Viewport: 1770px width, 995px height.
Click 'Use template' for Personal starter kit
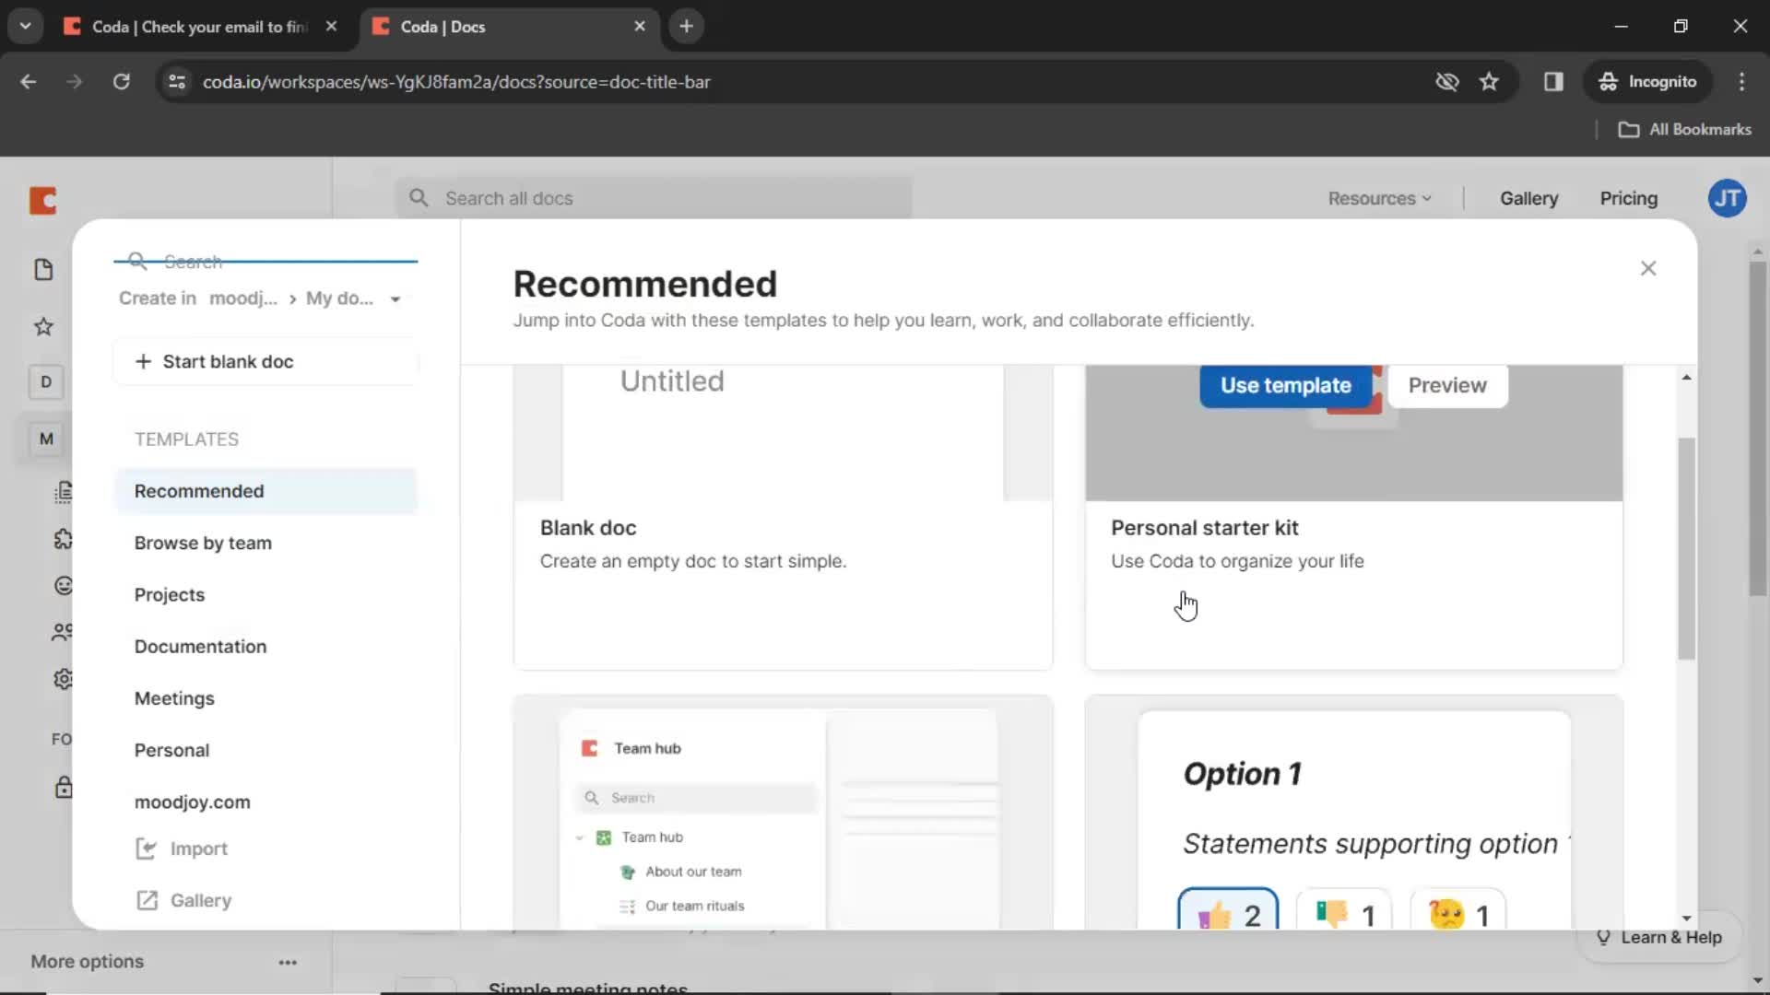(1287, 385)
